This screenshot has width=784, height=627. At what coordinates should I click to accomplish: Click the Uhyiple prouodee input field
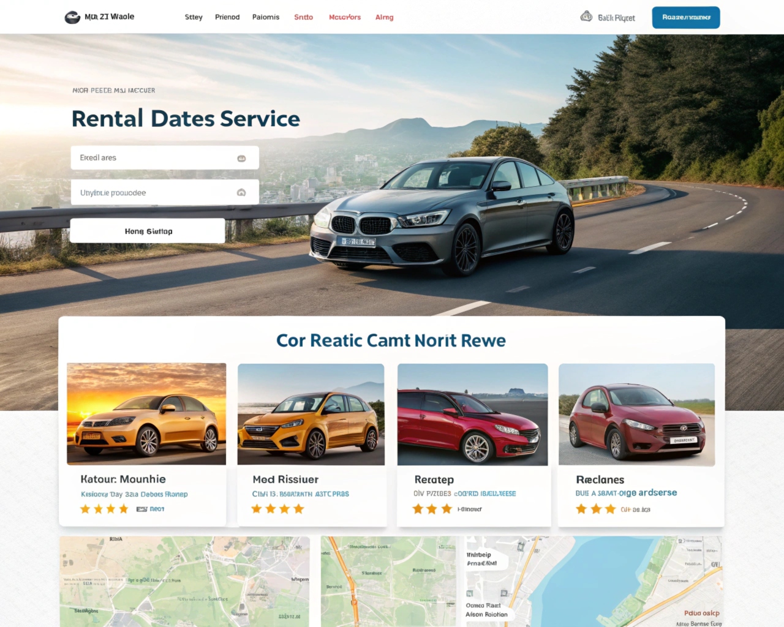[x=165, y=192]
